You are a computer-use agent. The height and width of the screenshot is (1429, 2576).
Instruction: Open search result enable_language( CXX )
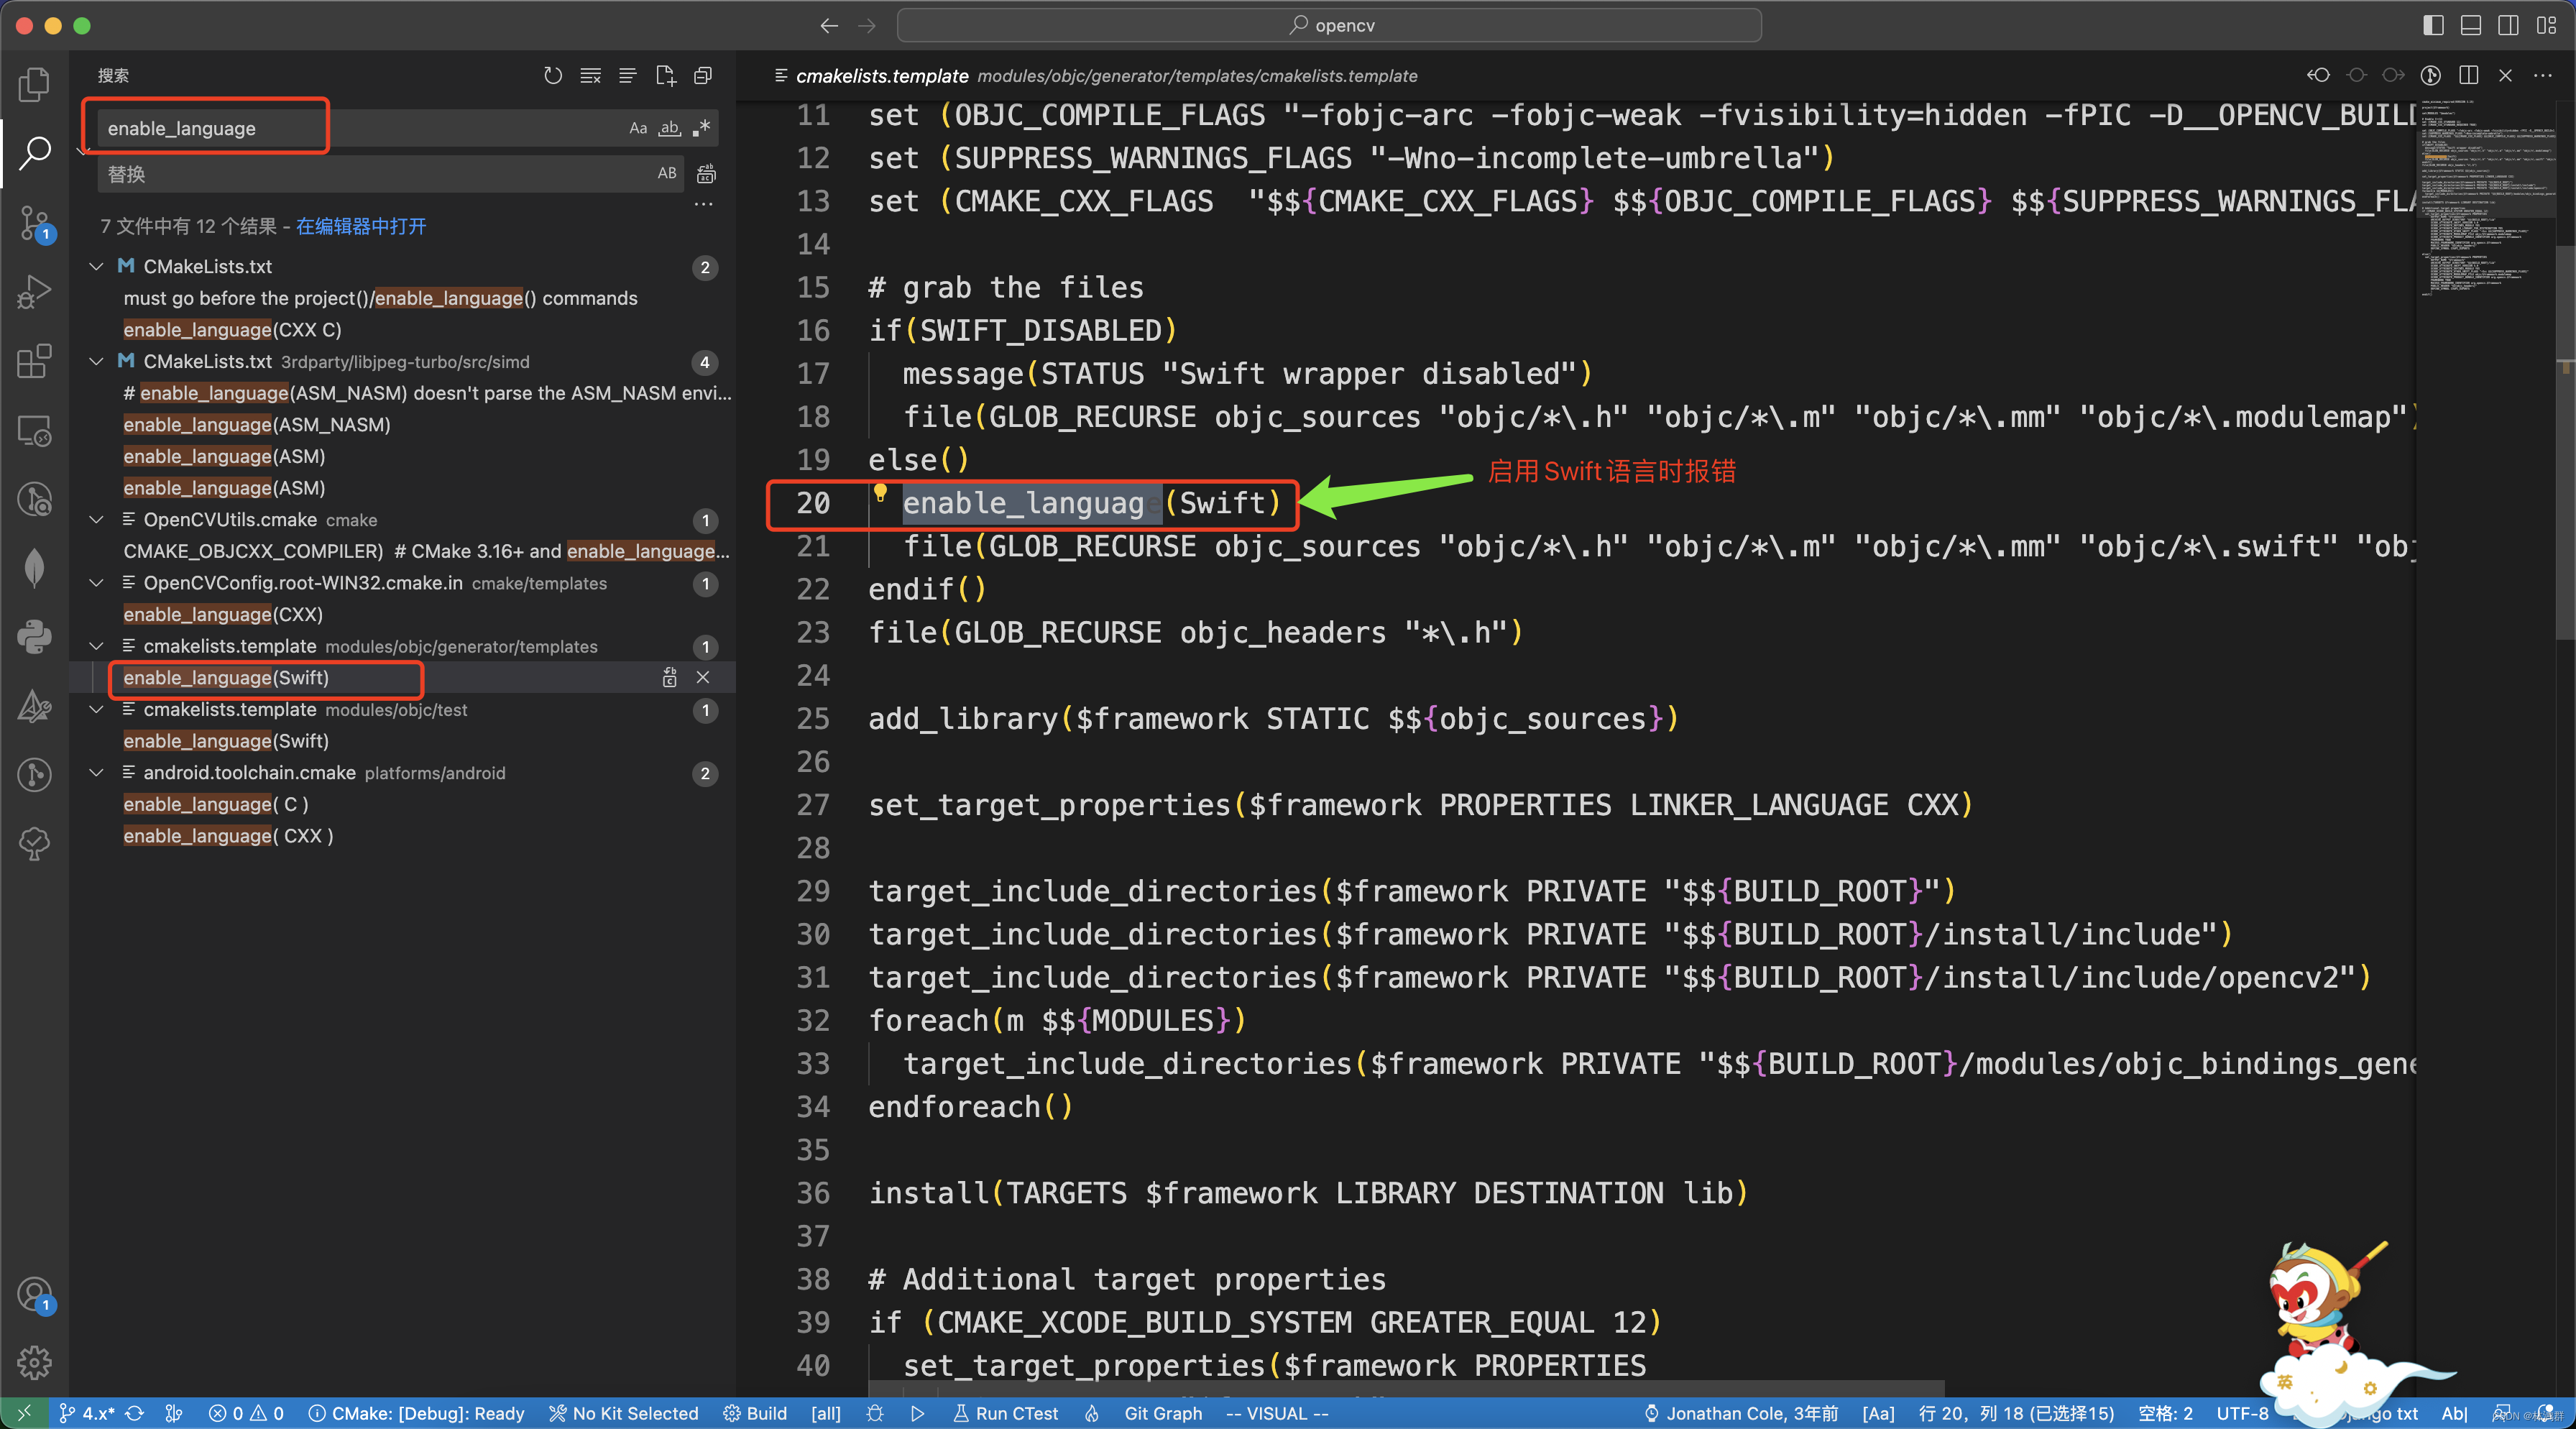click(228, 836)
